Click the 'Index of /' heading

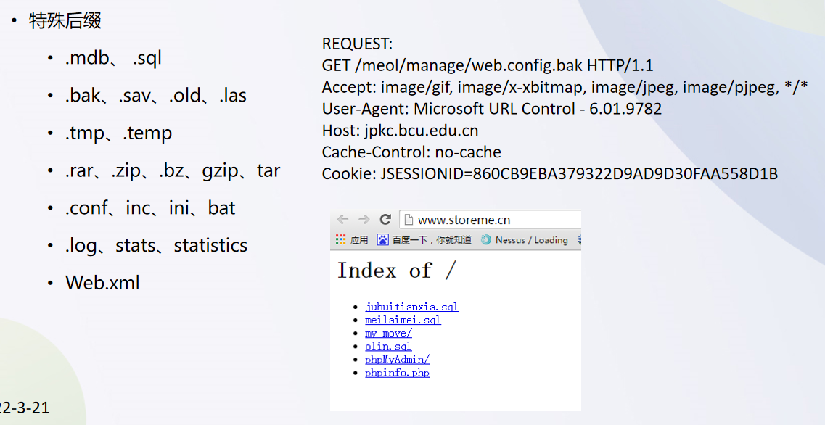pyautogui.click(x=396, y=271)
